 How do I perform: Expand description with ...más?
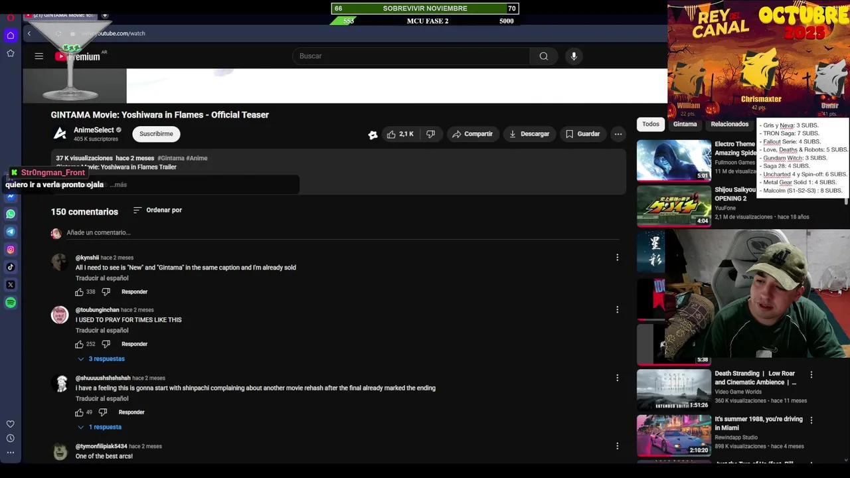118,185
